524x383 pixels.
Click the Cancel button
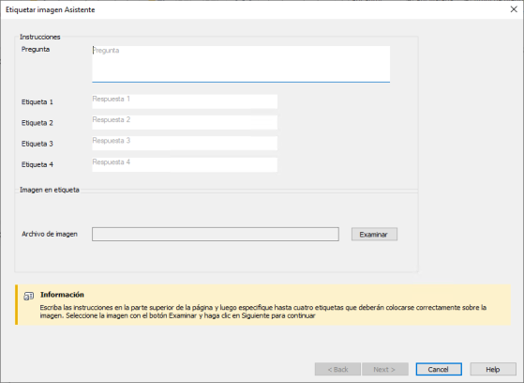coord(439,369)
